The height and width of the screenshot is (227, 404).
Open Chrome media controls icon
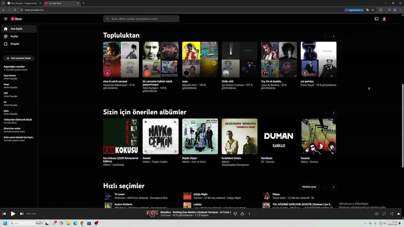pos(389,10)
